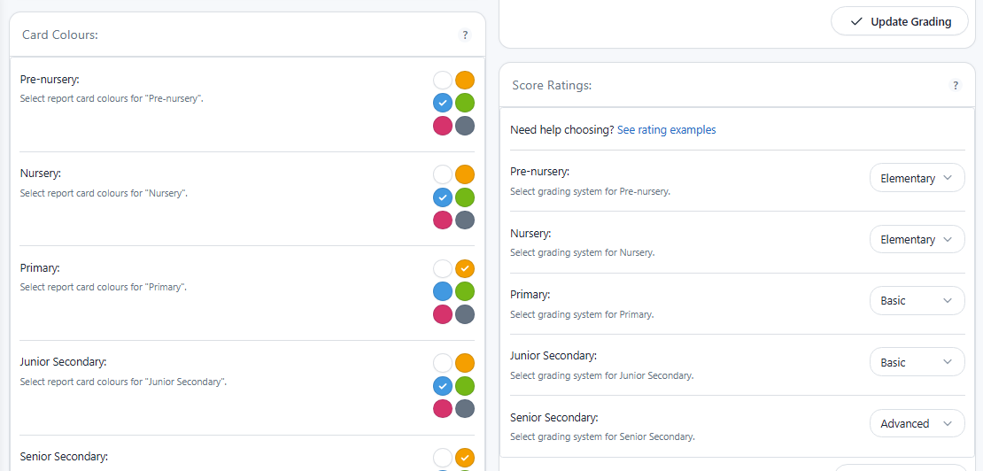Viewport: 983px width, 471px height.
Task: Click checked blue swatch for Nursery
Action: click(443, 197)
